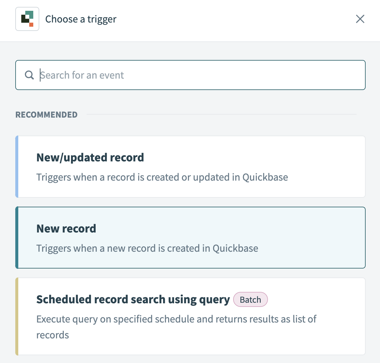The image size is (380, 363).
Task: Click the teal accent bar on New record
Action: coord(17,237)
